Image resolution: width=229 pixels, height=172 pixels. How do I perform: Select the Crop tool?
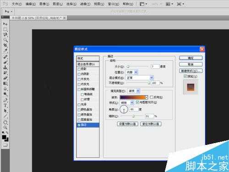pos(5,45)
